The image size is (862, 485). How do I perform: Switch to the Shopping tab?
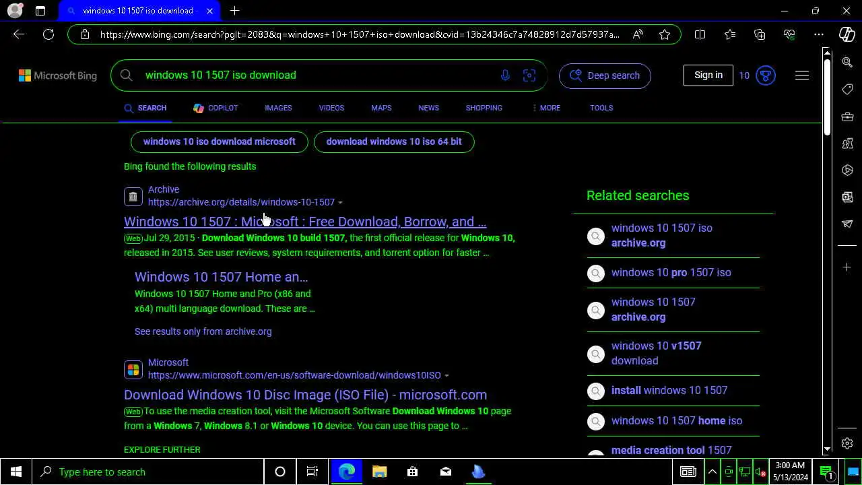pyautogui.click(x=484, y=108)
